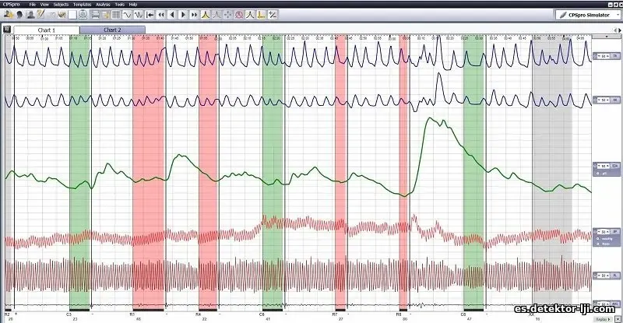Viewport: 623px width, 323px height.
Task: Open the webcam icon in toolbar
Action: pyautogui.click(x=83, y=15)
